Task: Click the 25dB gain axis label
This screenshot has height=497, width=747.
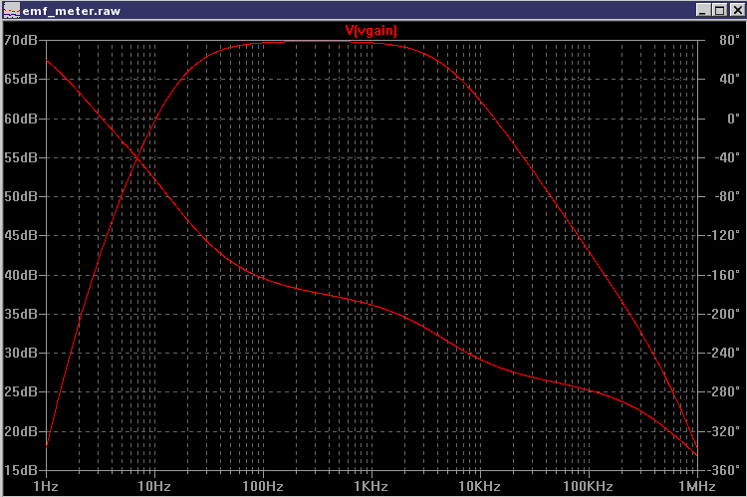Action: [x=21, y=392]
